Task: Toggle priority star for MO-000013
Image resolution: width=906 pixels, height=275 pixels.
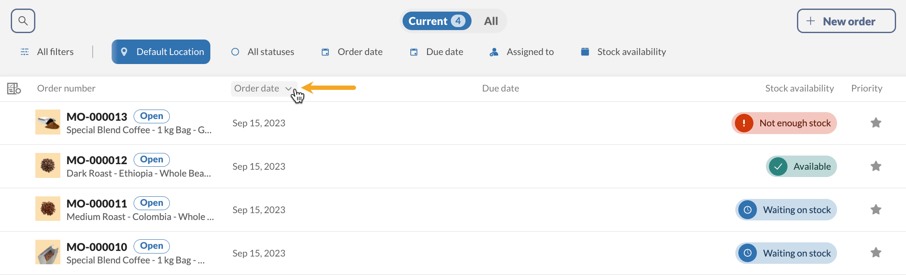Action: [x=875, y=123]
